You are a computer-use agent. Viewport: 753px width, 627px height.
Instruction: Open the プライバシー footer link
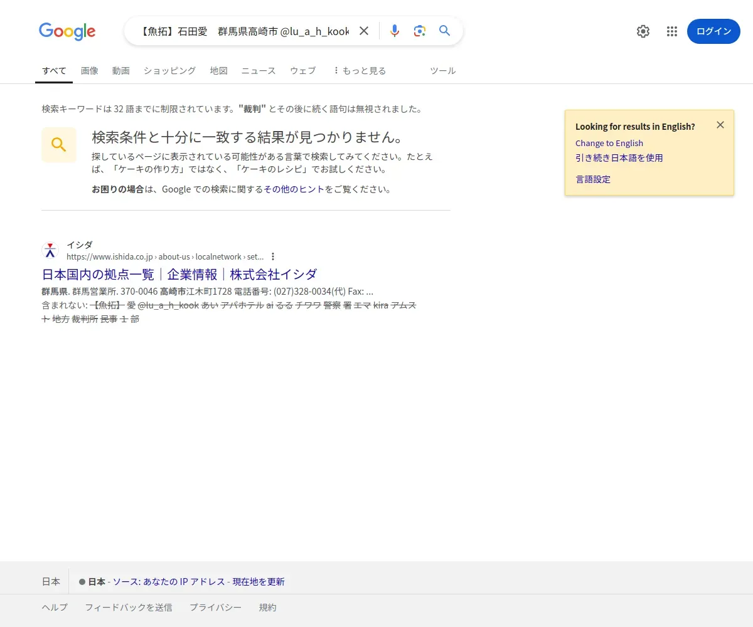tap(215, 608)
